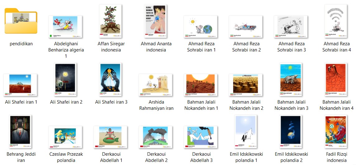Screen dimensions: 356x165
Task: Click Derkaoui Abdellah 1 thumbnail
Action: click(110, 137)
